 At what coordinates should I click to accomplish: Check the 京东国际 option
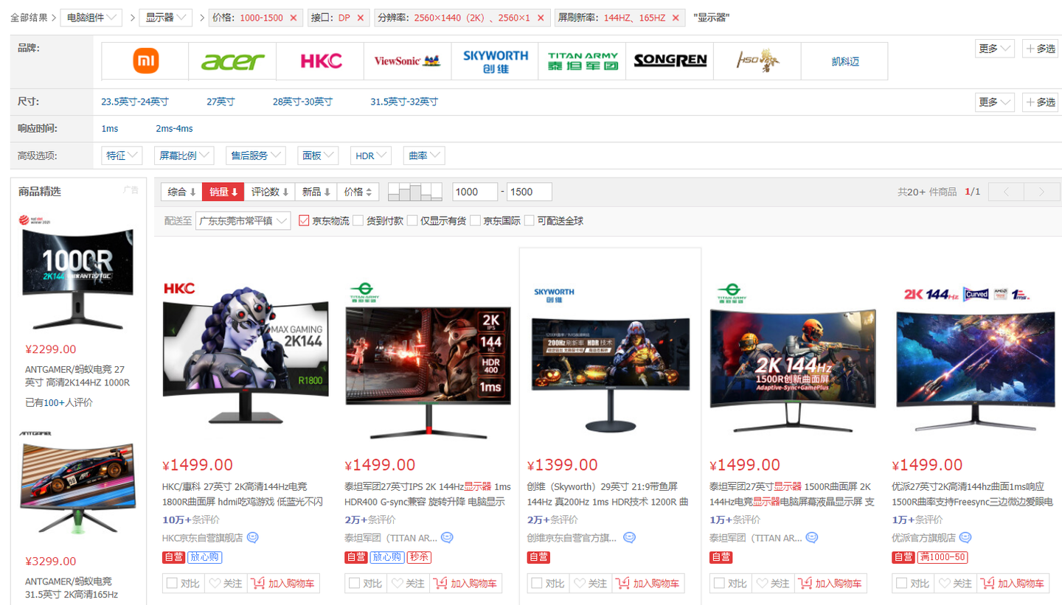pos(476,220)
